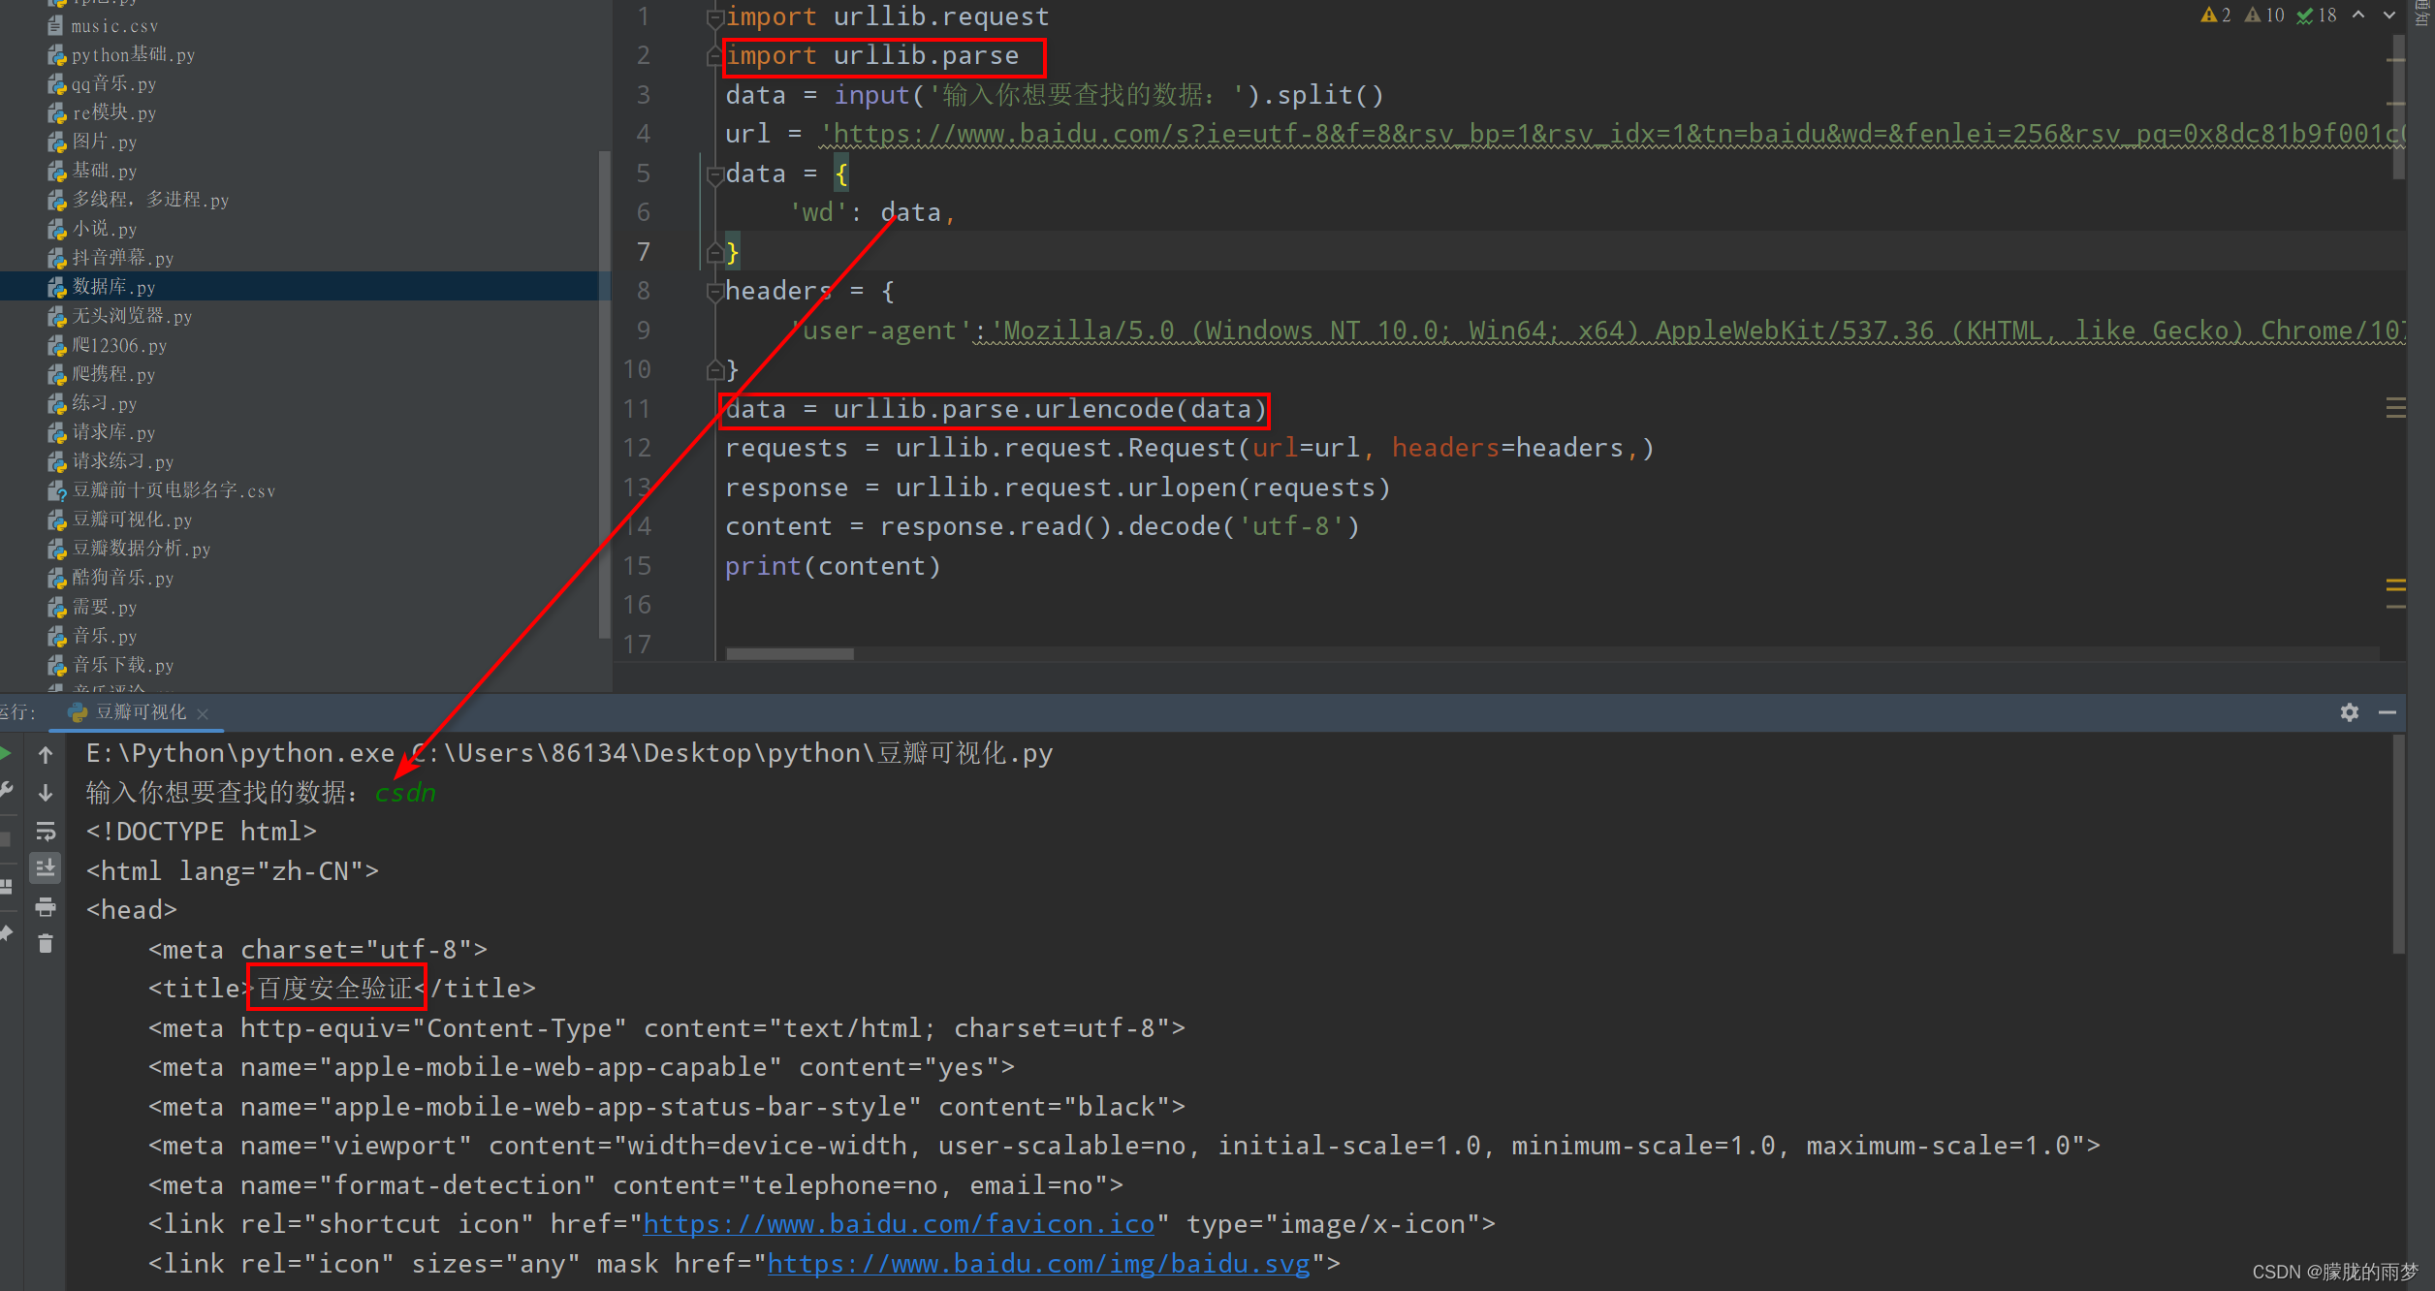
Task: Open 无头浏览器.py file
Action: 132,317
